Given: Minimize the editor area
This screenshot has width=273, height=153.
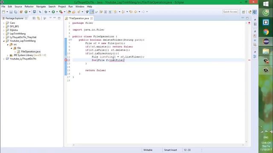Looking at the screenshot, I should pos(243,18).
